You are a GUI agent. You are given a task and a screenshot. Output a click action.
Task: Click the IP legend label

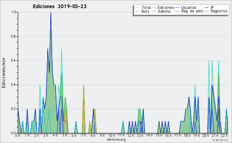click(212, 7)
